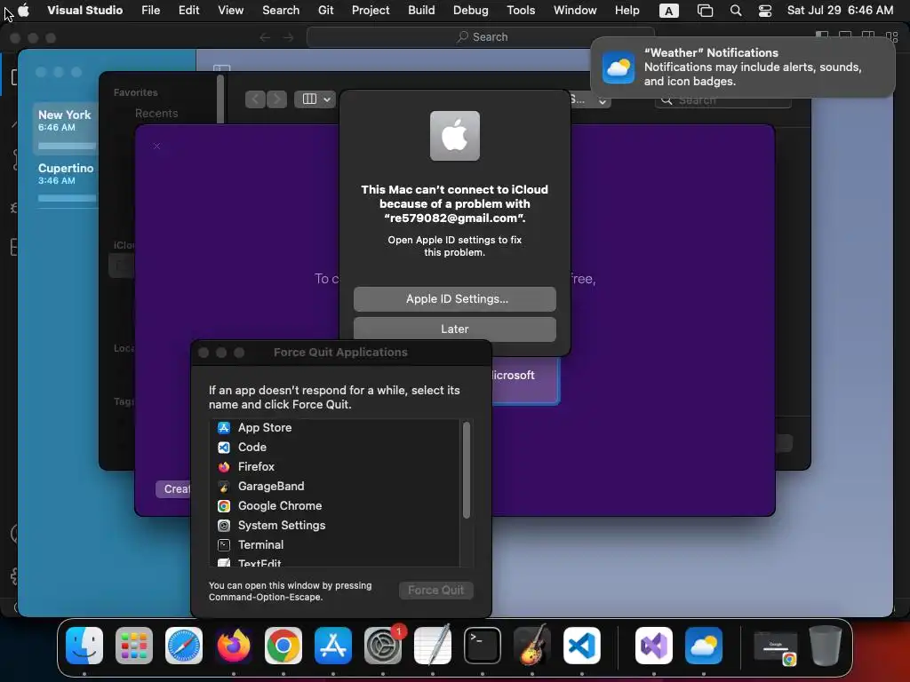Open Weather app from the Dock

coord(704,646)
